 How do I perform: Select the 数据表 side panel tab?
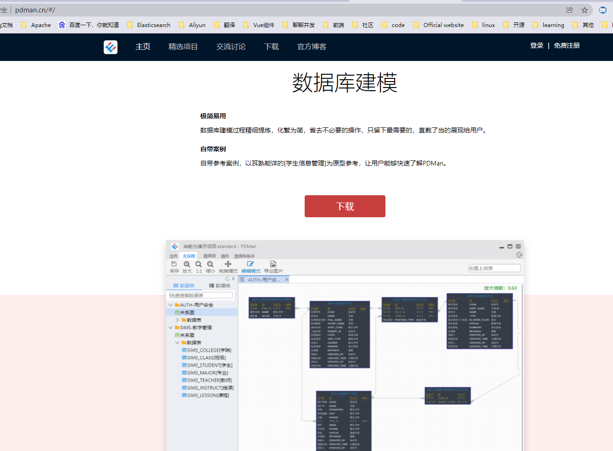tap(184, 286)
